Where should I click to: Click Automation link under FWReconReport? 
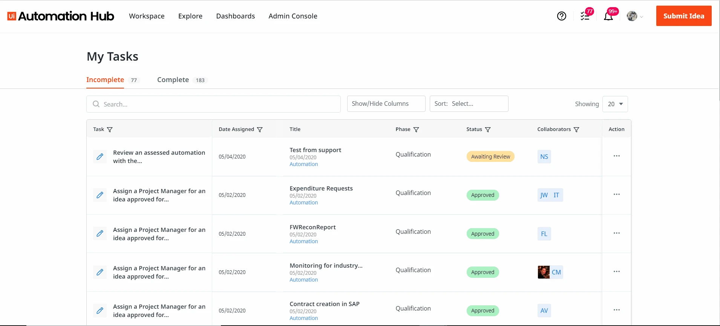click(x=304, y=241)
